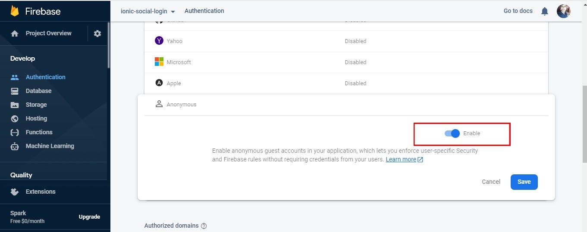Click the Extensions puzzle icon
The width and height of the screenshot is (587, 232).
point(15,192)
